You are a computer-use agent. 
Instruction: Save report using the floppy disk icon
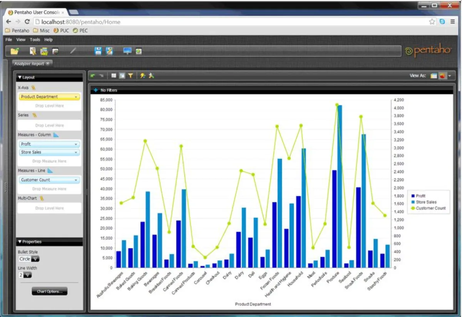pyautogui.click(x=98, y=51)
